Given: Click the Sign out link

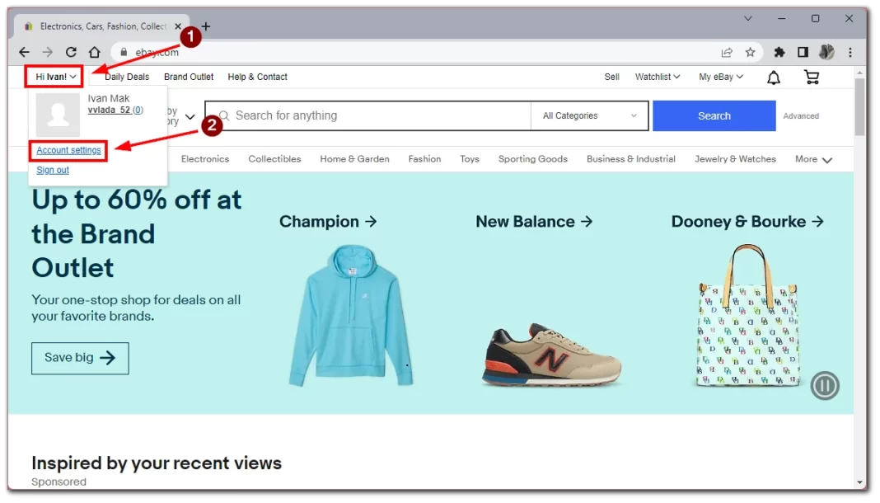Looking at the screenshot, I should (x=53, y=170).
